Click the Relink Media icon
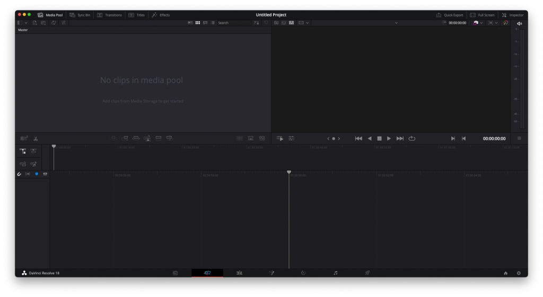The width and height of the screenshot is (543, 297). (64, 23)
